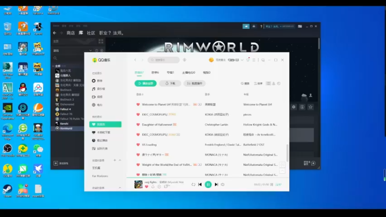Jump to top with up-arrow icon
Viewport: 386px width, 217px height.
click(282, 171)
